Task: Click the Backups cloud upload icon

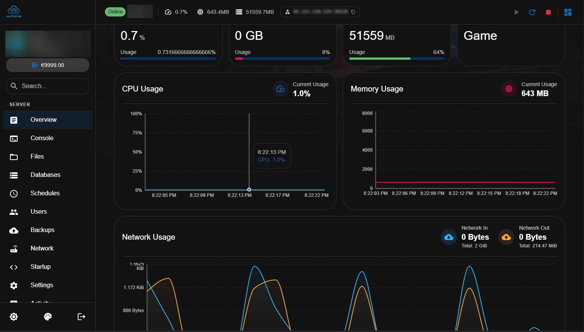Action: click(14, 231)
